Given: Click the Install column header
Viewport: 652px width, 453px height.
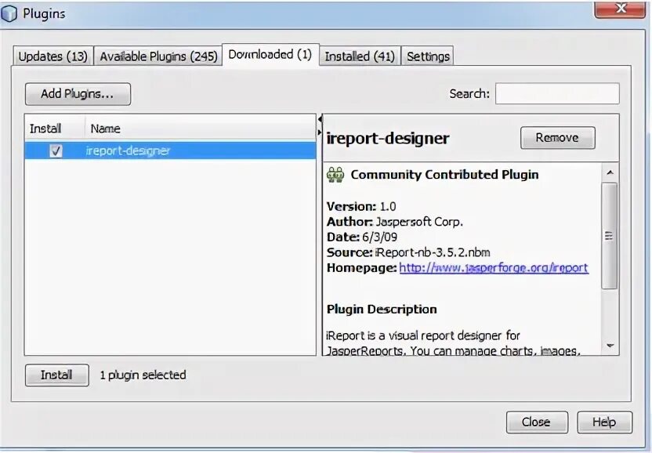Looking at the screenshot, I should (x=55, y=129).
